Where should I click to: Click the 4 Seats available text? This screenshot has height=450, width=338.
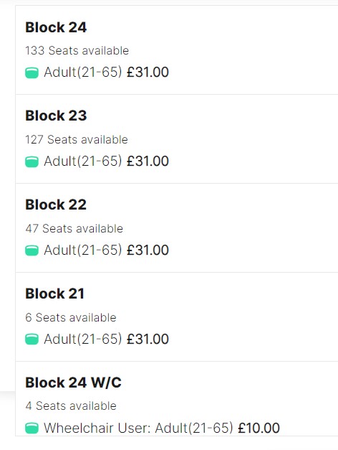pos(71,406)
